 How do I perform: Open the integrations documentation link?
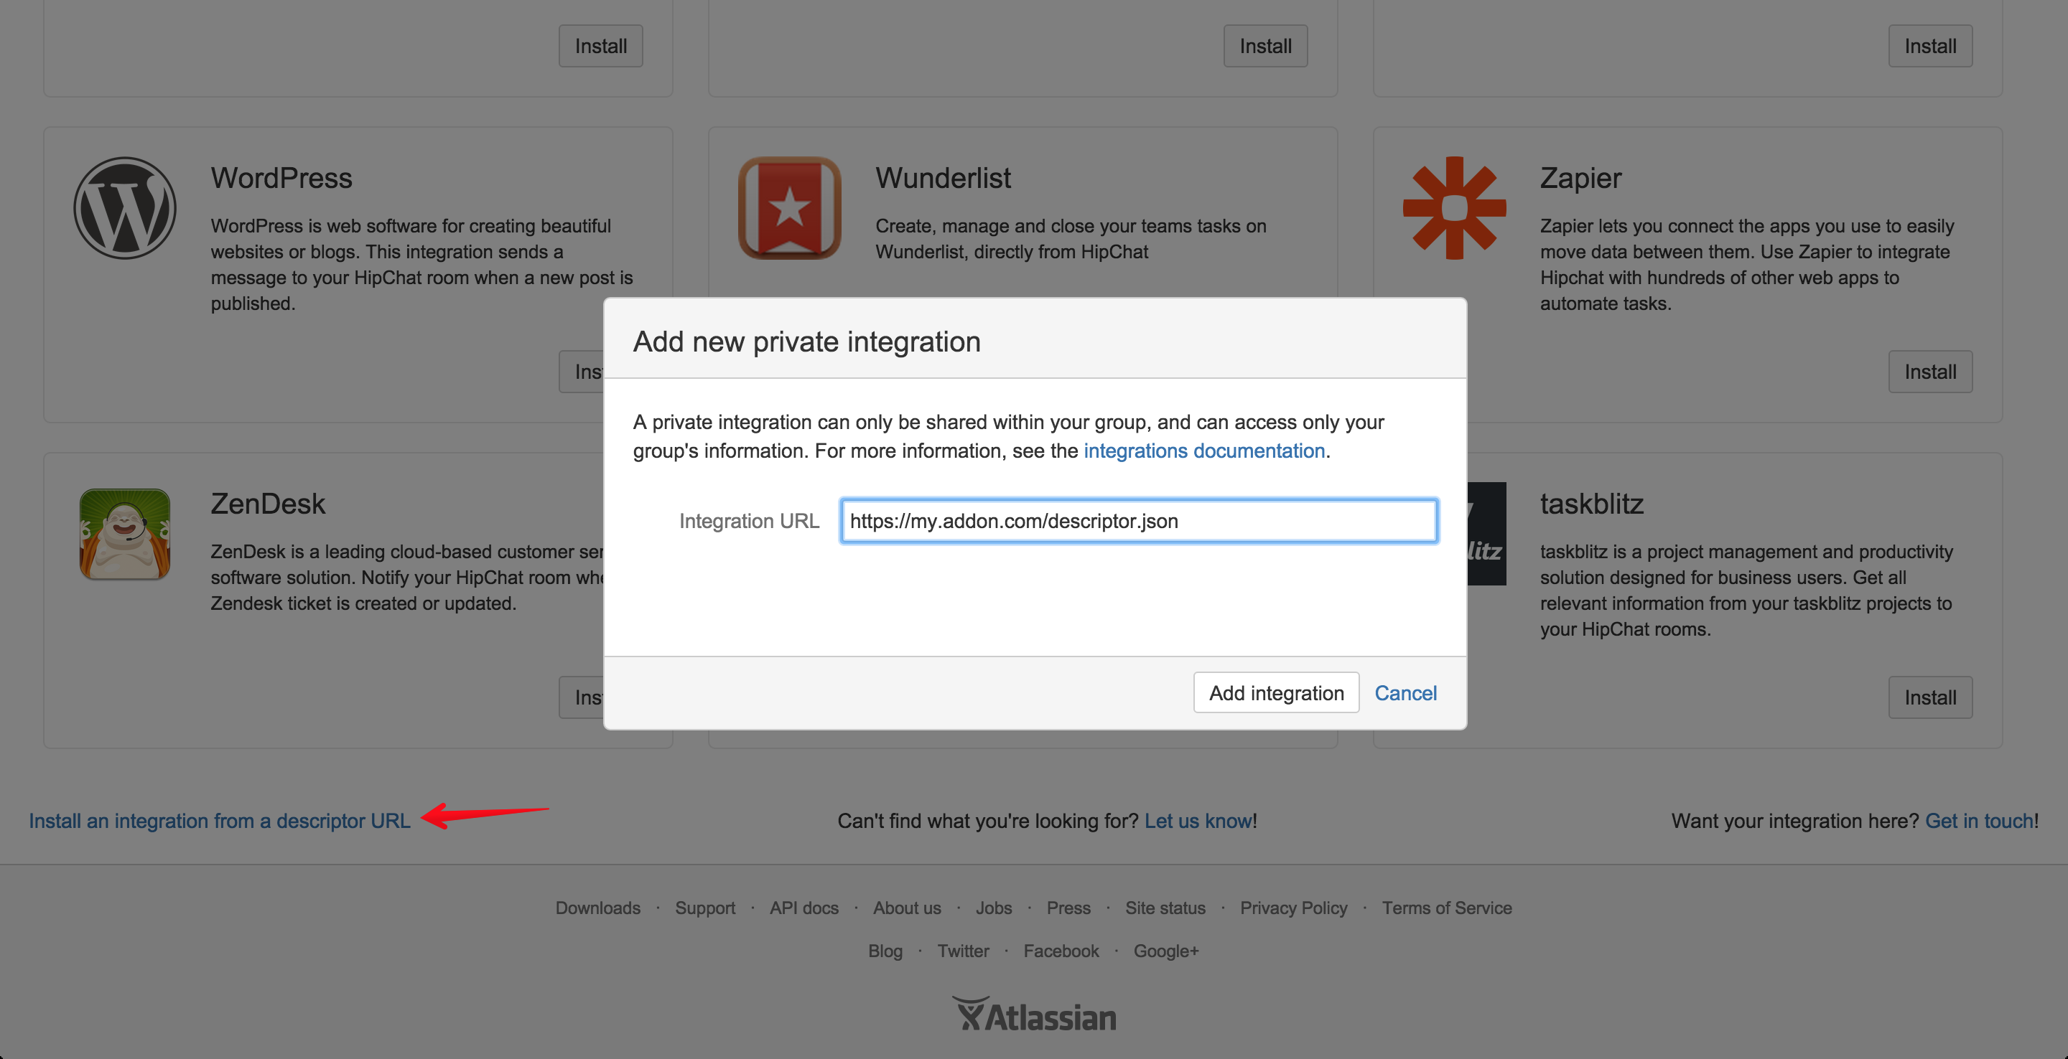pos(1203,451)
